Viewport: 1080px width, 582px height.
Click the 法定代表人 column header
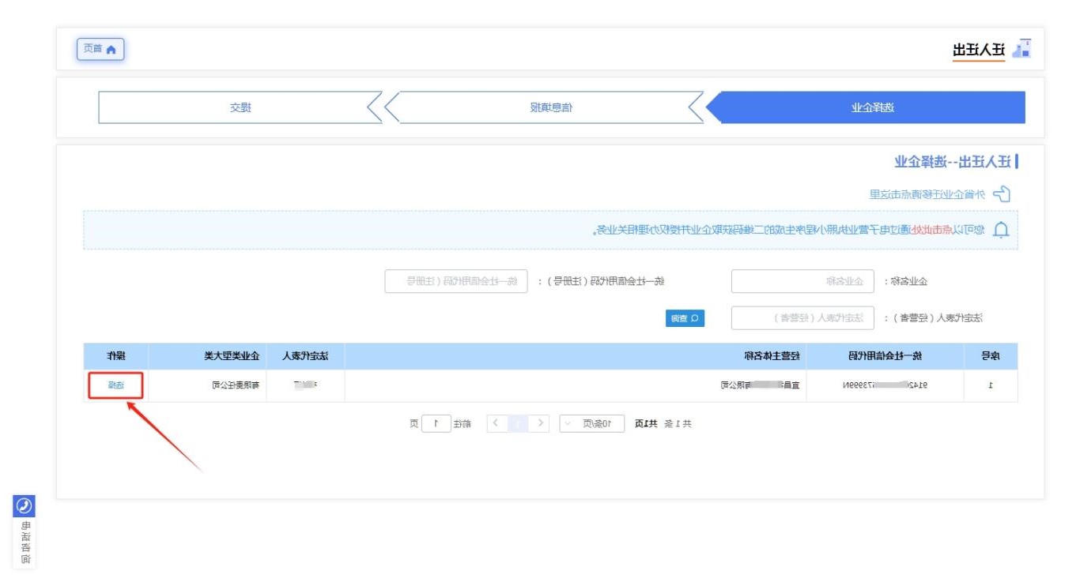(x=305, y=356)
